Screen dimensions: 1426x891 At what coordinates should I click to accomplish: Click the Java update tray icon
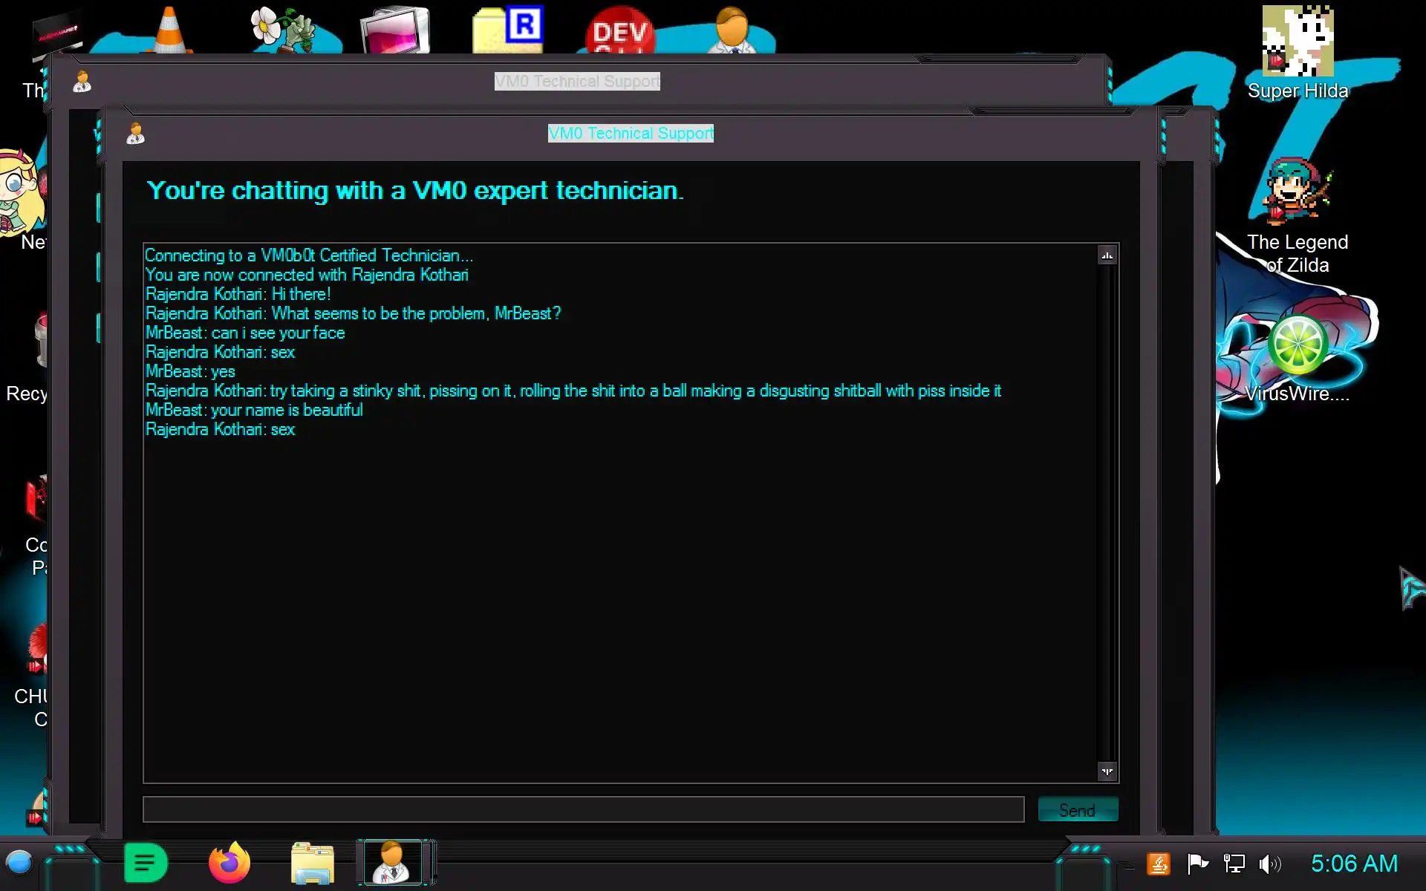1159,864
